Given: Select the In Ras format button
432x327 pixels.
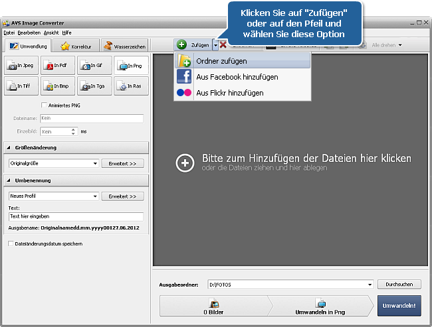Looking at the screenshot, I should [131, 86].
